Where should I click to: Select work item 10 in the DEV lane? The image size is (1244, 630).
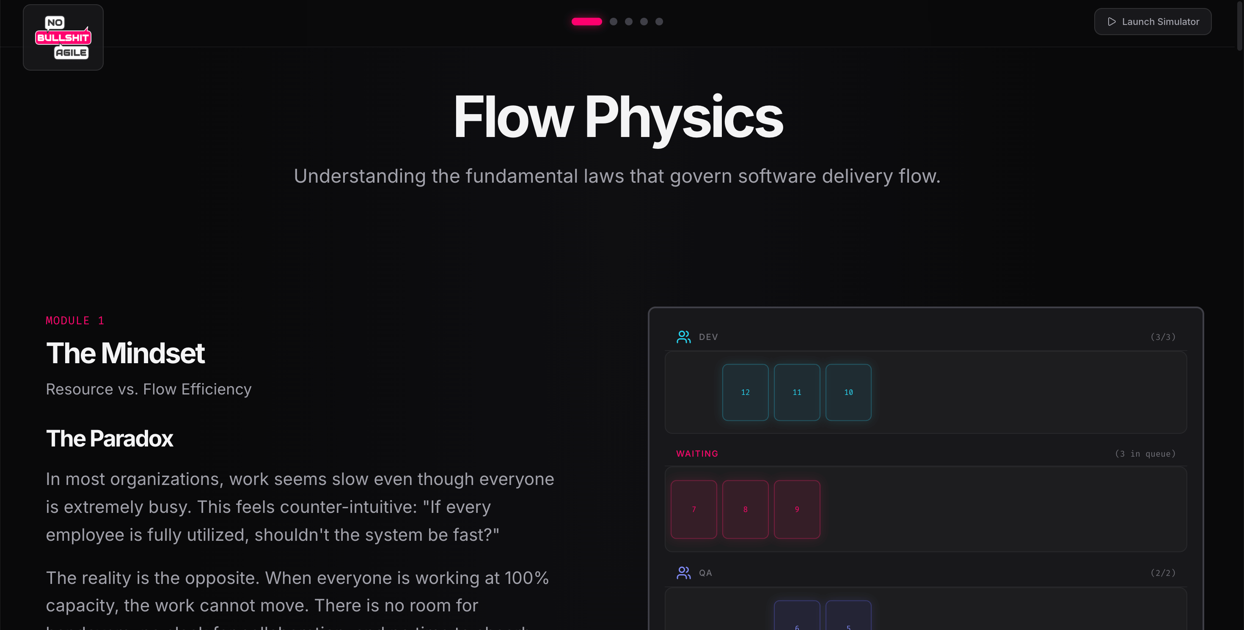point(848,392)
